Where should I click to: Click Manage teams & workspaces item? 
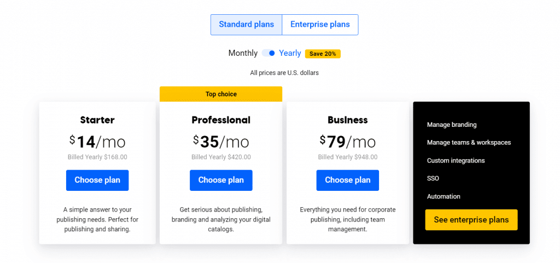click(x=469, y=142)
